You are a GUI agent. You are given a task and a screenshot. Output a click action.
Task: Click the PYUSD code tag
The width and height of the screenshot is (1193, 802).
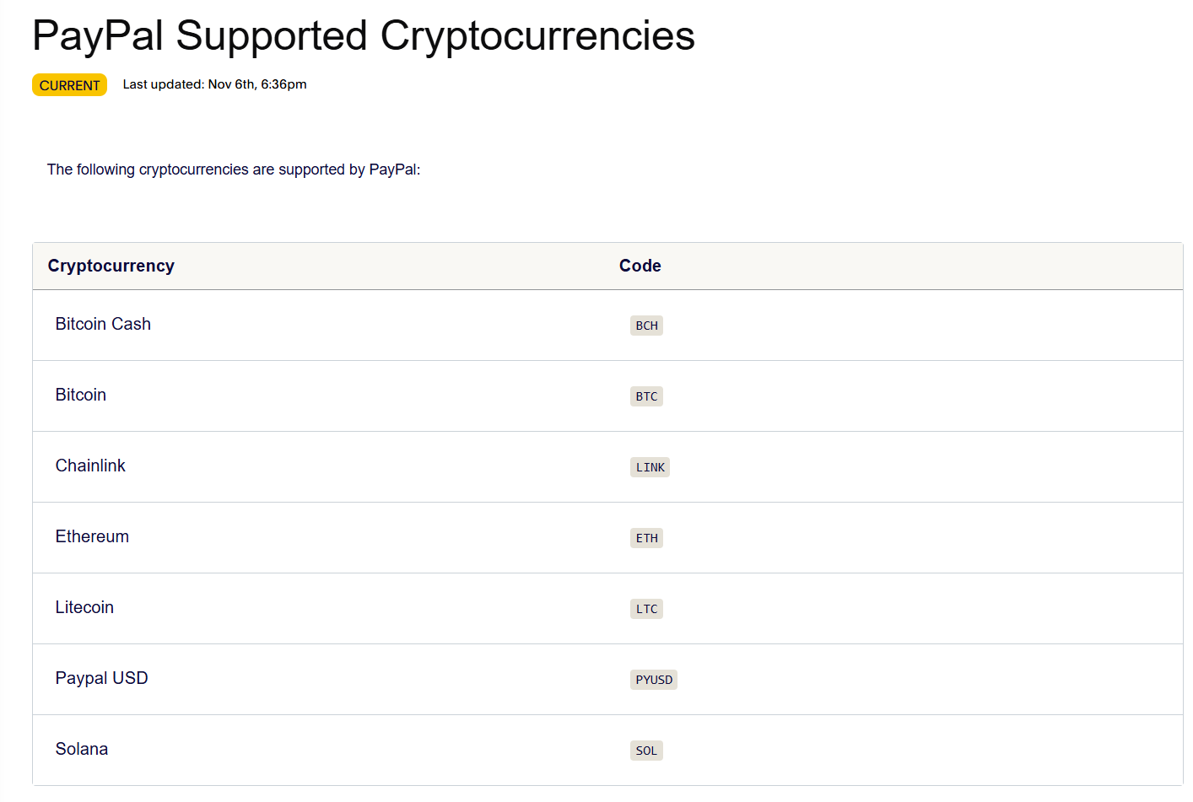(654, 680)
